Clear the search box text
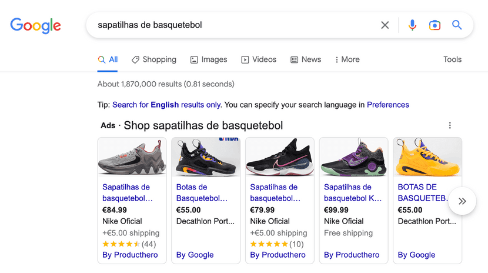This screenshot has width=488, height=273. tap(385, 25)
